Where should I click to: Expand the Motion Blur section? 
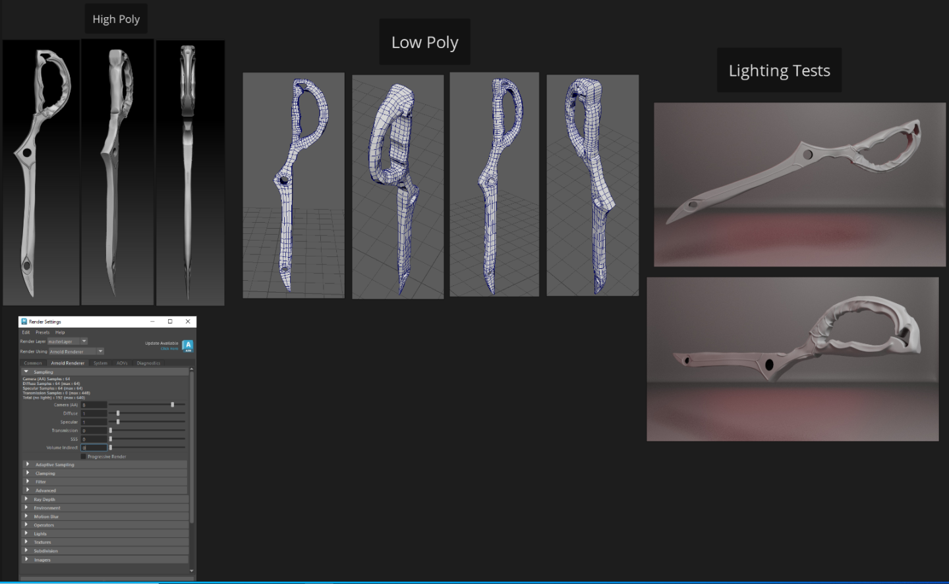click(105, 517)
